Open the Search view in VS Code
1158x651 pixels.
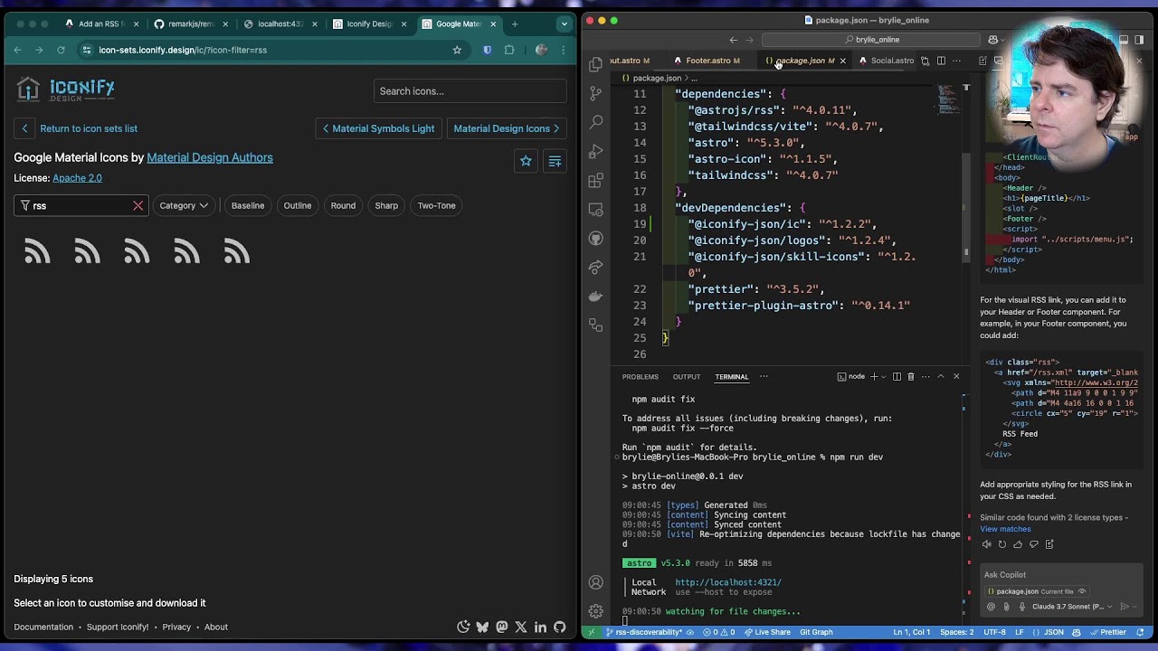click(595, 122)
